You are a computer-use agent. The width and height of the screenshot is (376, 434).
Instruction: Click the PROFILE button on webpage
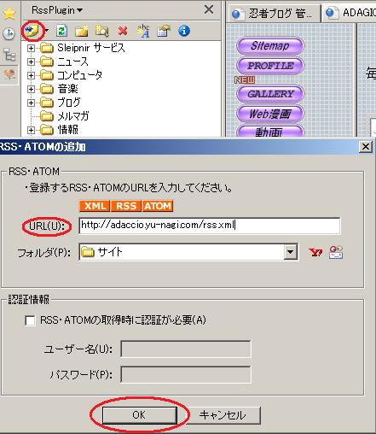[x=270, y=66]
